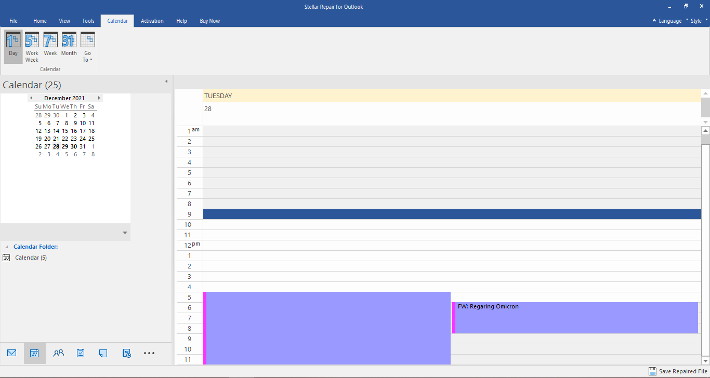Select December 8 in mini calendar
The height and width of the screenshot is (378, 710).
click(x=67, y=123)
